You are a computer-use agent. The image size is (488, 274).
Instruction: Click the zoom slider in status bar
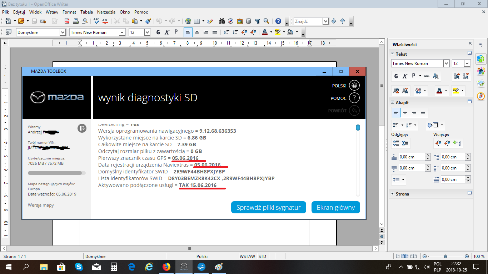click(x=445, y=257)
